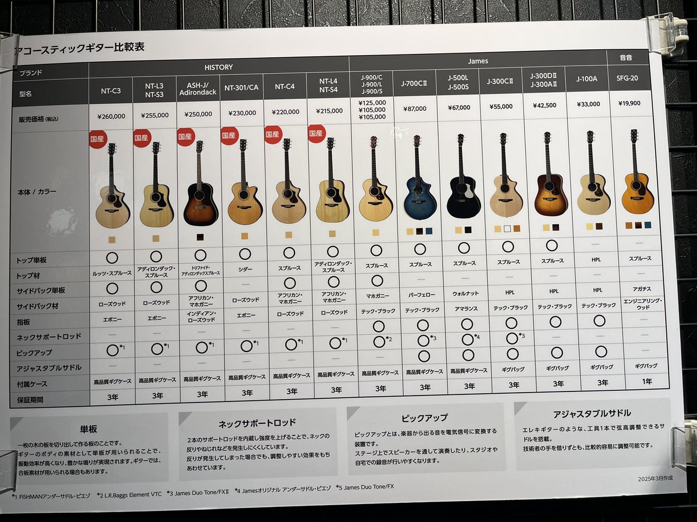Click the ASH-J/ Adirondack model name
This screenshot has height=522, width=697.
coord(198,89)
